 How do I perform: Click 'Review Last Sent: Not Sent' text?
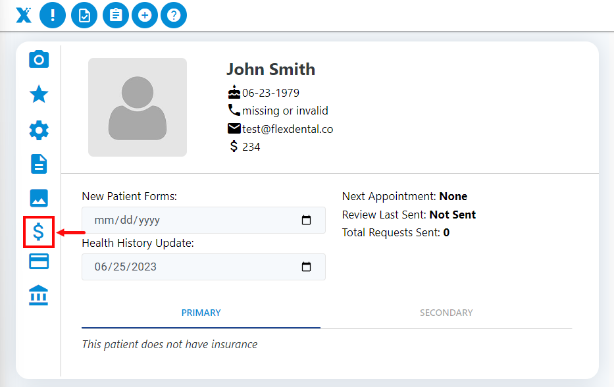pyautogui.click(x=409, y=215)
